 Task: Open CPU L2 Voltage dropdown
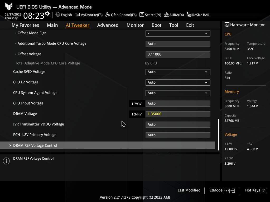pos(178,82)
